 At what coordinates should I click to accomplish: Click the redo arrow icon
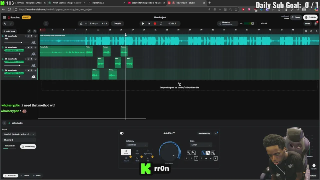tap(11, 23)
